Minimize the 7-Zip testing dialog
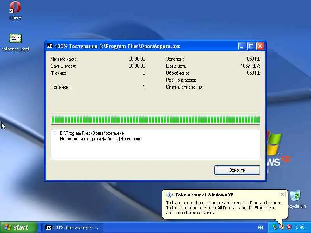Image resolution: width=311 pixels, height=233 pixels. 242,46
